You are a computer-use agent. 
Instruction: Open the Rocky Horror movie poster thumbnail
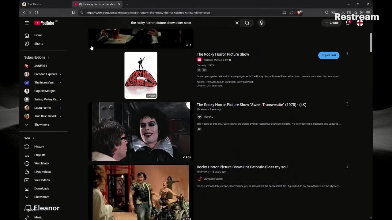pyautogui.click(x=141, y=75)
